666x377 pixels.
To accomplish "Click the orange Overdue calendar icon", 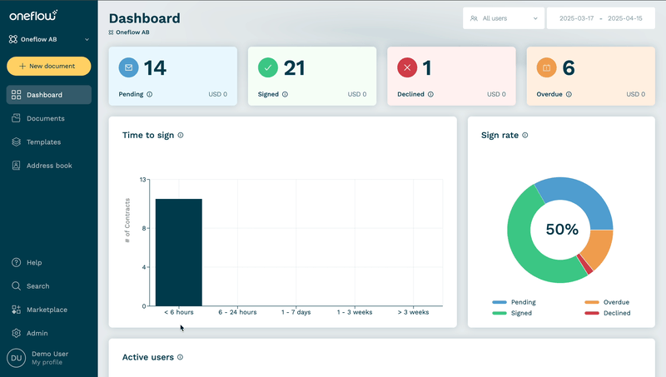I will [x=547, y=67].
